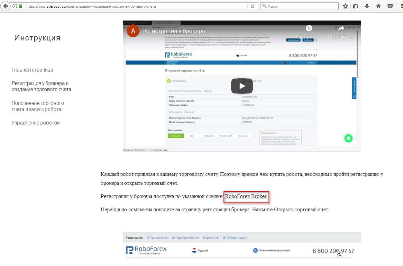Show bookmarks list icon in toolbar

355,6
